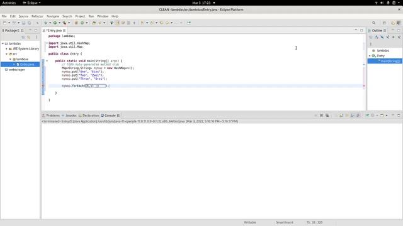Create a new Java class icon
Screen dimensions: 403x226
[x=82, y=23]
